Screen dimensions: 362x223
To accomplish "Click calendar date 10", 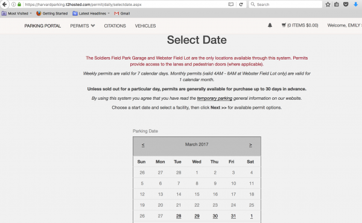I will [x=233, y=183].
